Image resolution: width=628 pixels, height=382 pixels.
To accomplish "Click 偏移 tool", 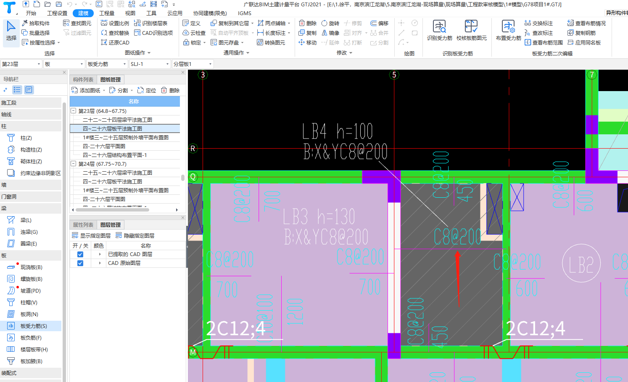I will pyautogui.click(x=380, y=23).
